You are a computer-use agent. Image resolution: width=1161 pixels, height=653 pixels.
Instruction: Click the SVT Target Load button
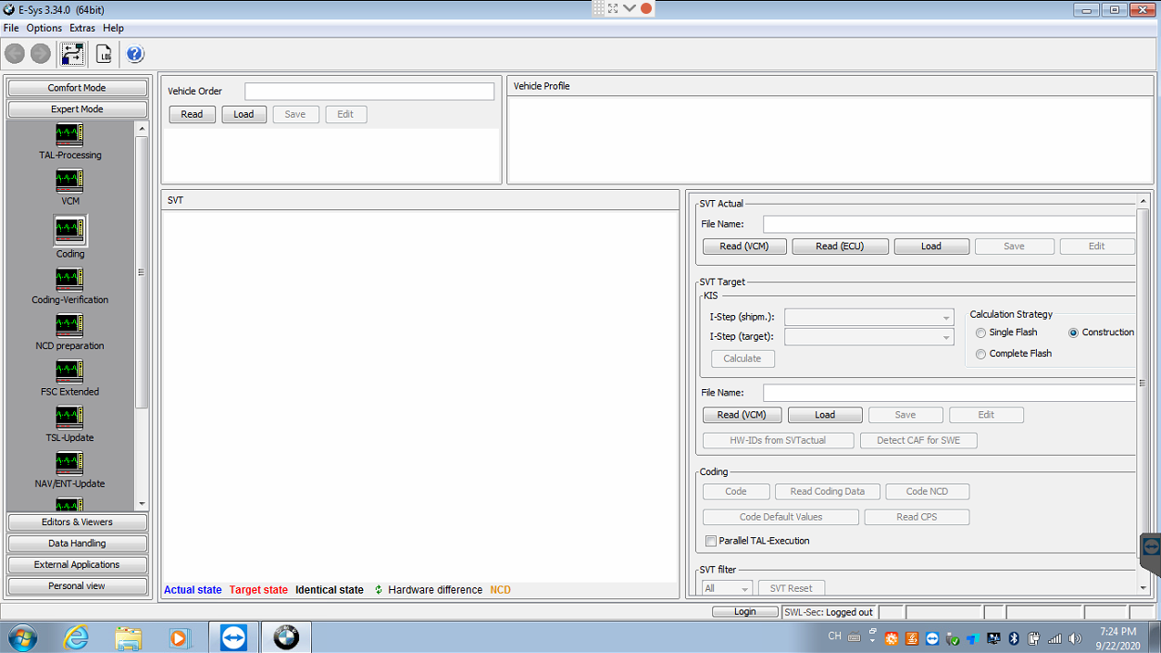[825, 415]
